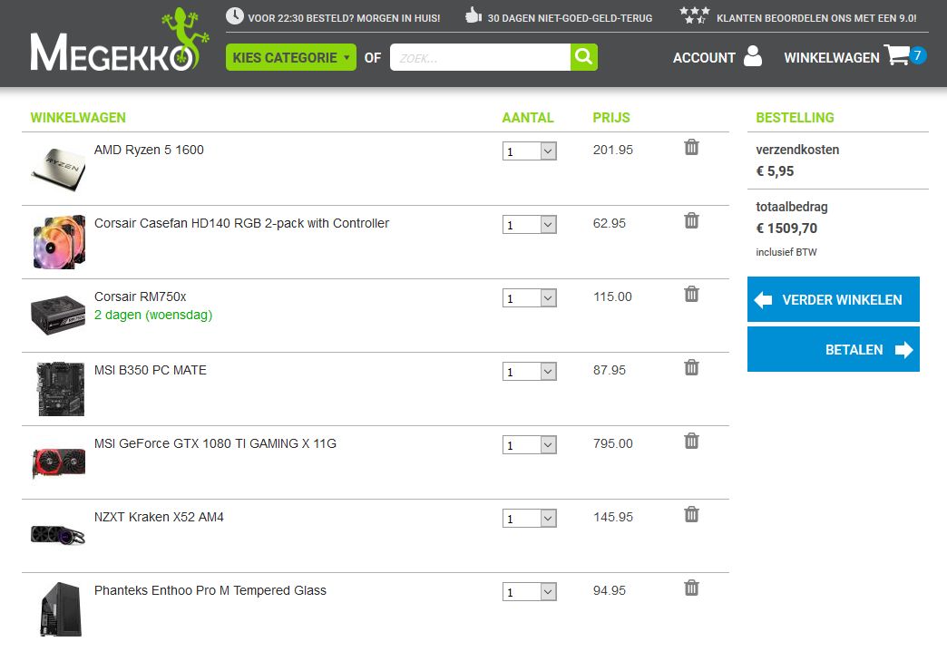Trash the Phanteks Enthoo Pro M item

pos(691,588)
